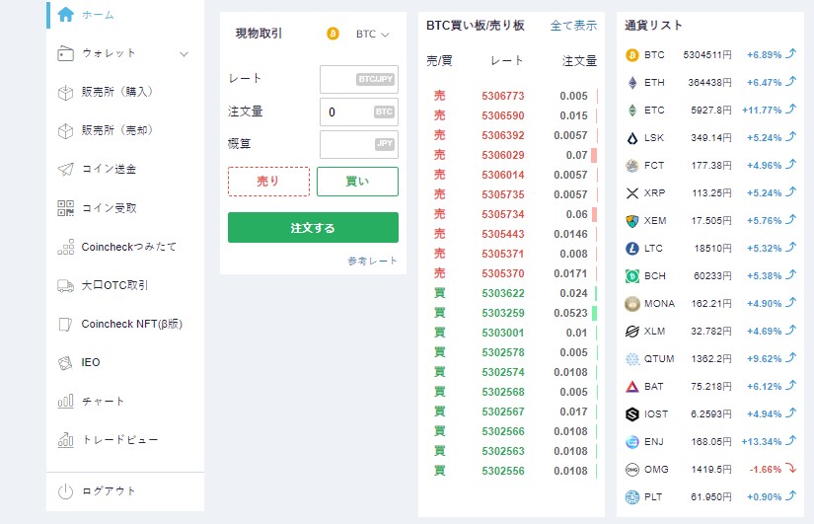Screen dimensions: 814x524
Task: Select the BTC coin icon in currency list
Action: click(x=631, y=55)
